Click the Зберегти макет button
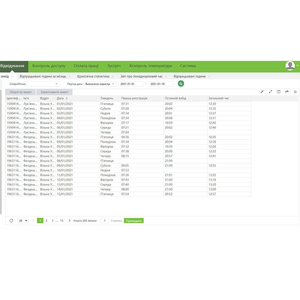300x300 pixels. tap(21, 92)
